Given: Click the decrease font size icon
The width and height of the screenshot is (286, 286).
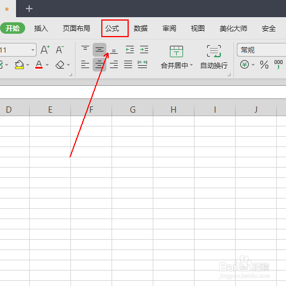Looking at the screenshot, I should (x=60, y=50).
